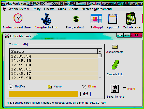Close the Editor file .cmb window
Screen dimensions: 144x109
pyautogui.click(x=136, y=35)
